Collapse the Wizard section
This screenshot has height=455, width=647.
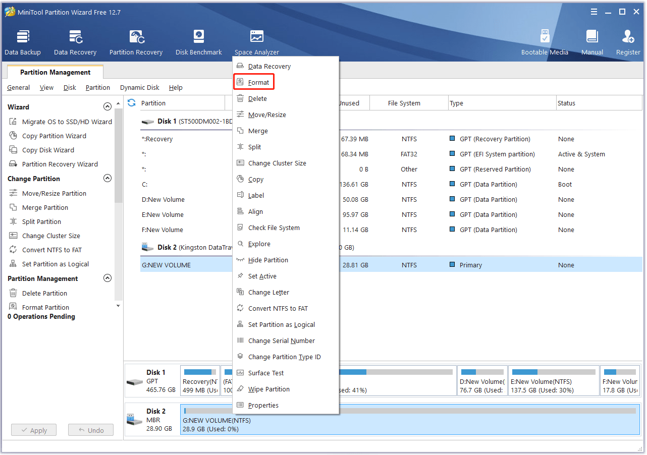tap(107, 106)
